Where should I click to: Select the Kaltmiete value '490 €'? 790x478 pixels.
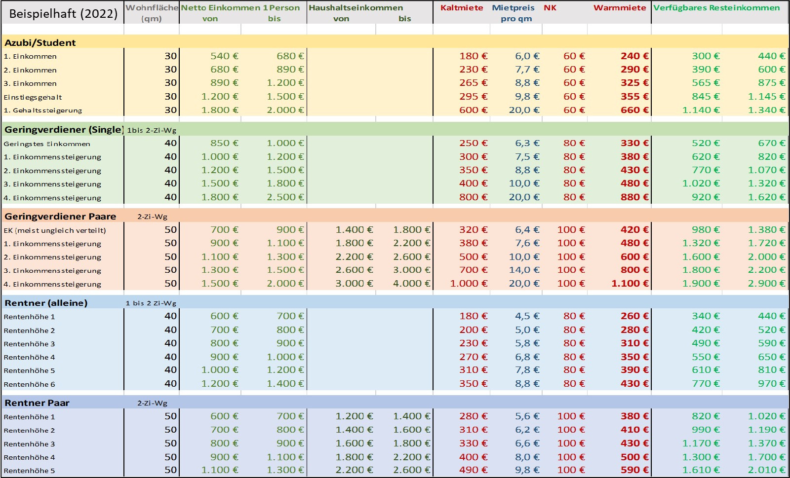coord(473,470)
